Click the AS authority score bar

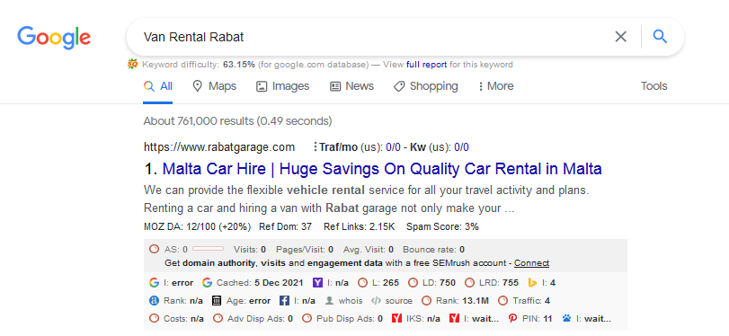pyautogui.click(x=208, y=249)
